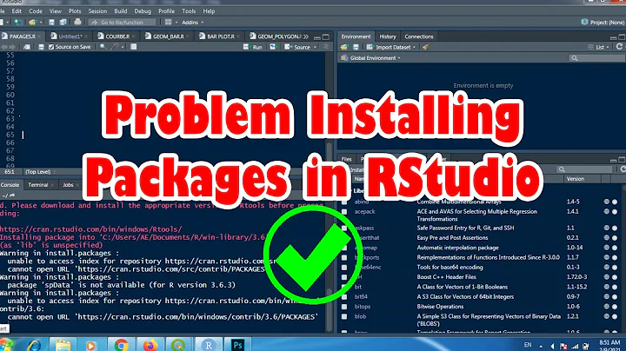Load workspace in Environment pane
This screenshot has width=626, height=351.
pyautogui.click(x=344, y=47)
